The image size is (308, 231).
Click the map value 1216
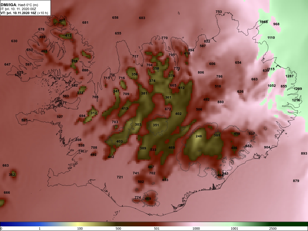click(296, 100)
